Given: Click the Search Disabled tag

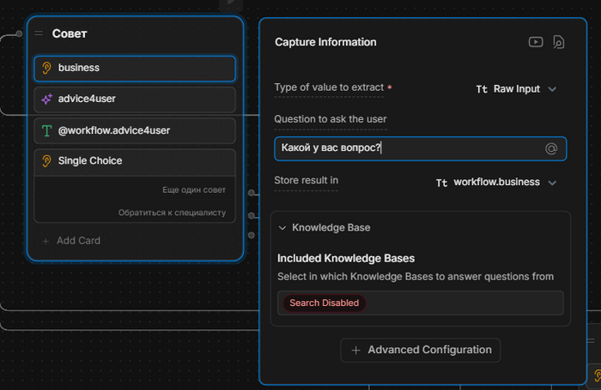Looking at the screenshot, I should click(x=324, y=303).
